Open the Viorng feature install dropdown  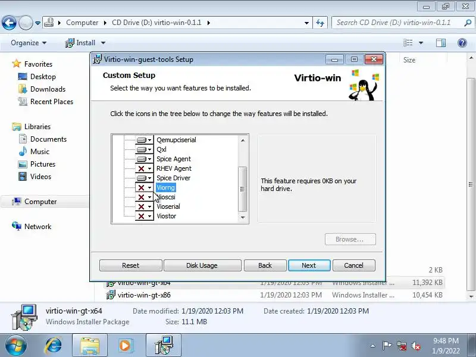click(x=144, y=187)
